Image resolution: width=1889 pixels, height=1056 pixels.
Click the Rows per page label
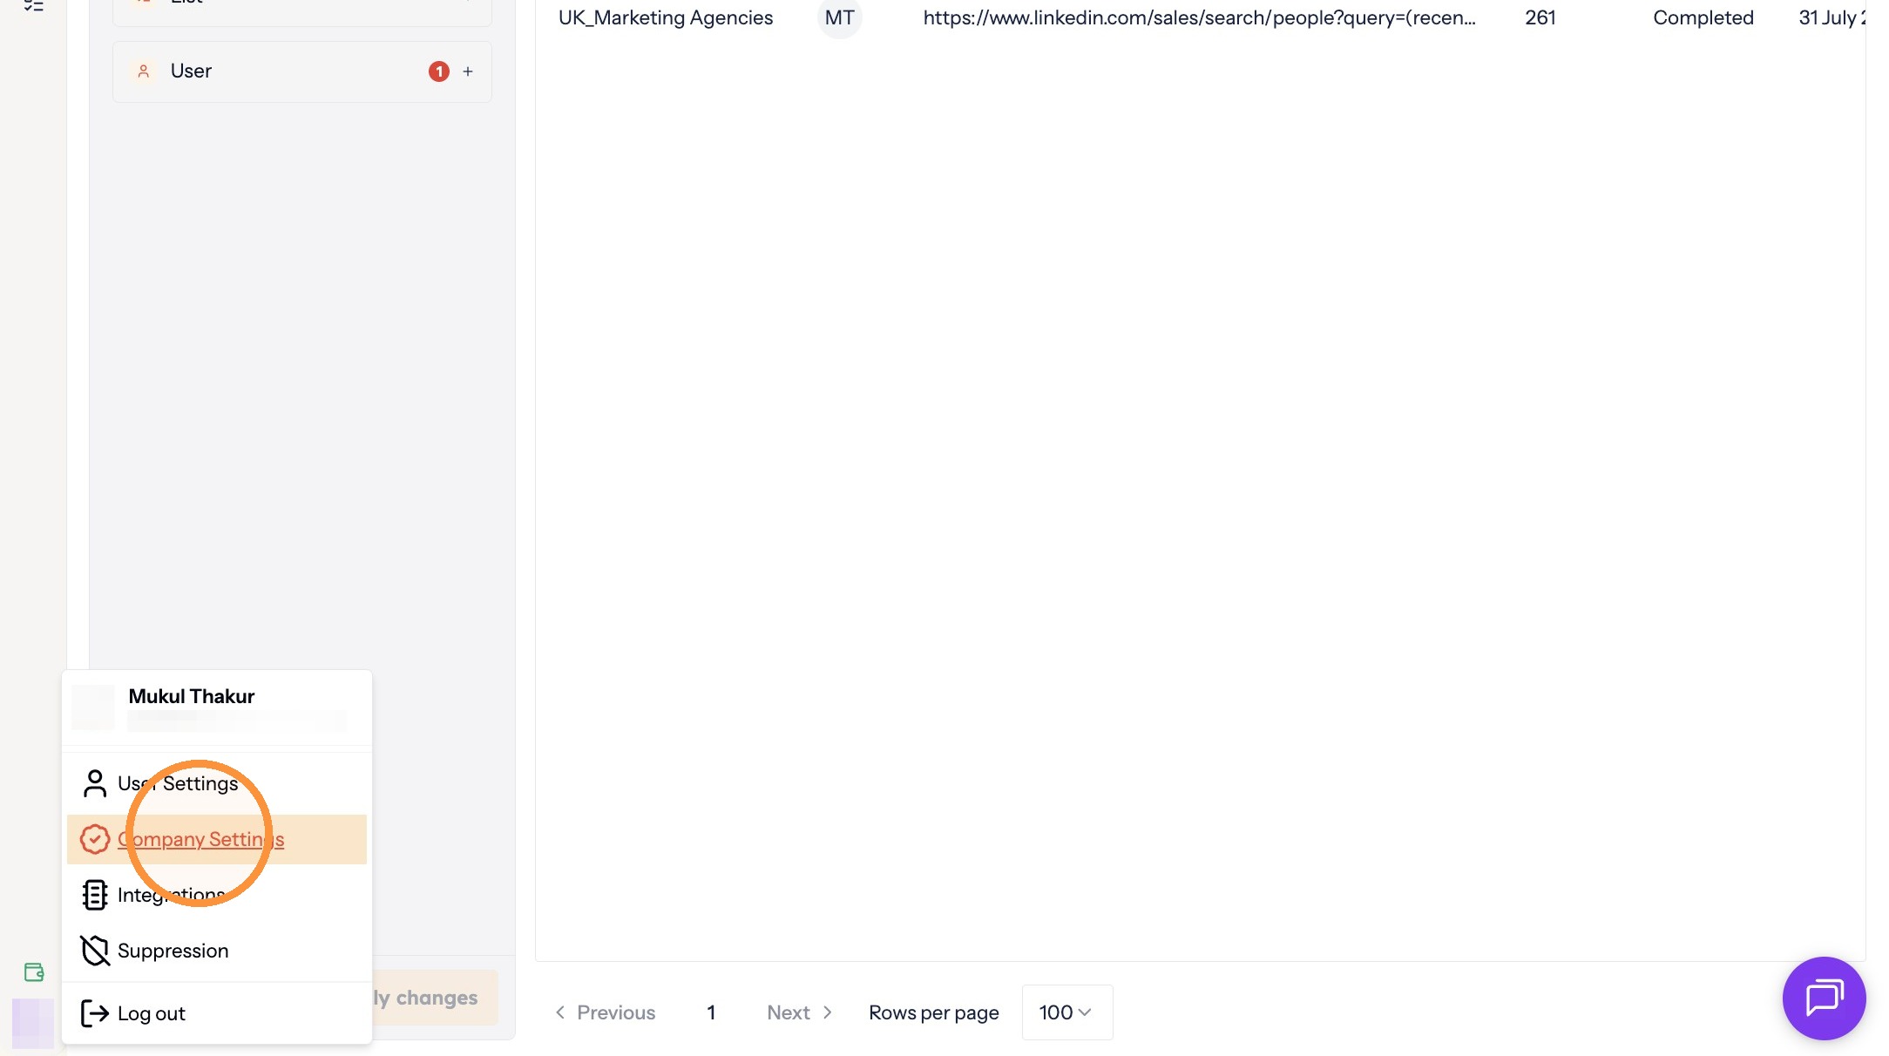click(934, 1012)
